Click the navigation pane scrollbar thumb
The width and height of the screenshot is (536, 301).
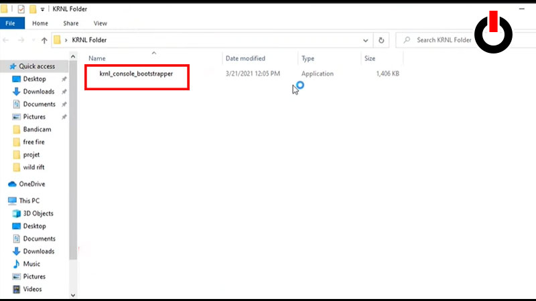click(x=73, y=161)
